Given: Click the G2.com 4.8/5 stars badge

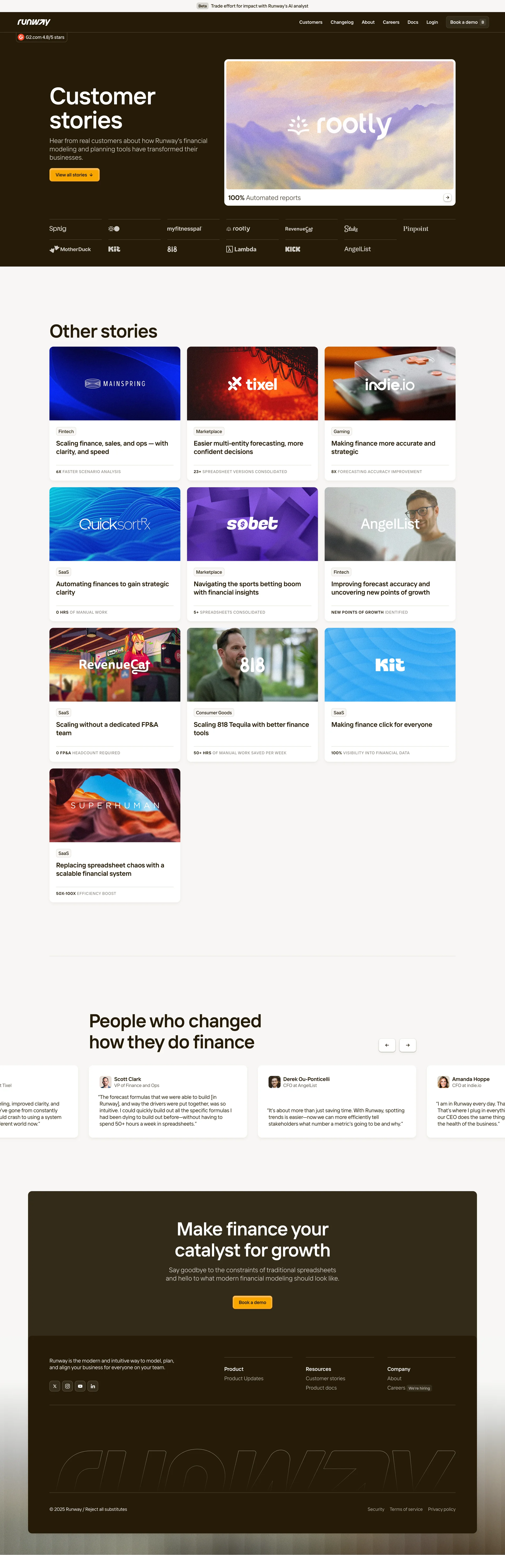Looking at the screenshot, I should point(42,37).
